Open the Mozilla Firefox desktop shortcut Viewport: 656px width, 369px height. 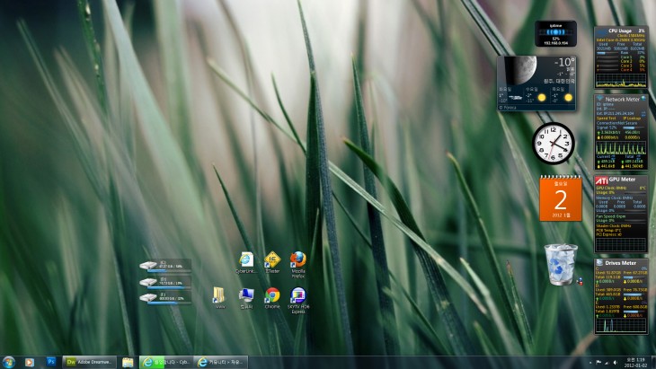(297, 261)
